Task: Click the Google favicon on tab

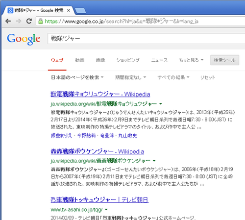Action: pyautogui.click(x=10, y=10)
